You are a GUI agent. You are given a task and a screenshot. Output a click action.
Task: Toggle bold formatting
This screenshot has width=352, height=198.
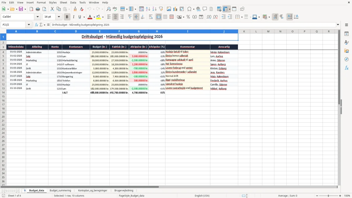tap(67, 17)
